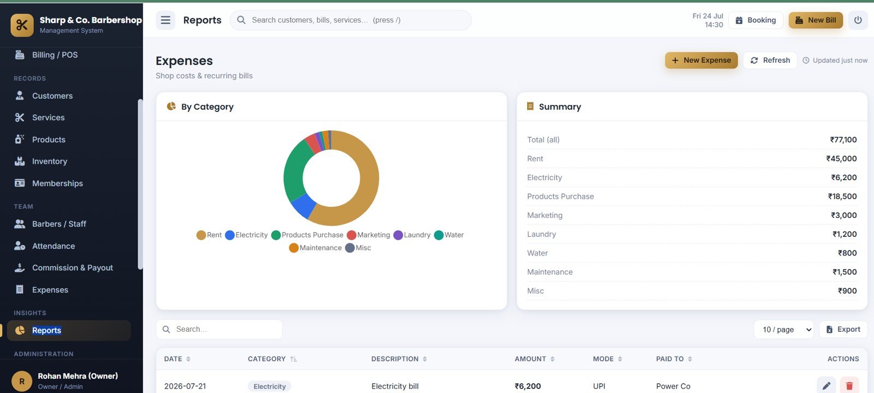Click the Billing / POS register icon
Viewport: 874px width, 393px height.
20,55
